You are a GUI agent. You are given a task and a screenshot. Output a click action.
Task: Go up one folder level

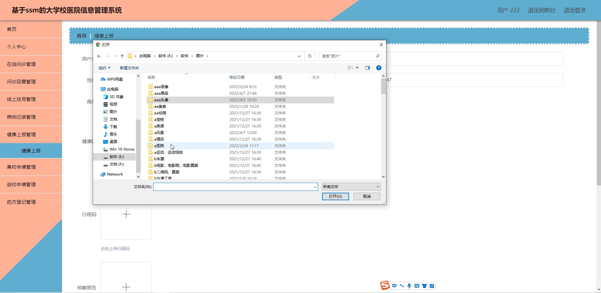click(122, 56)
